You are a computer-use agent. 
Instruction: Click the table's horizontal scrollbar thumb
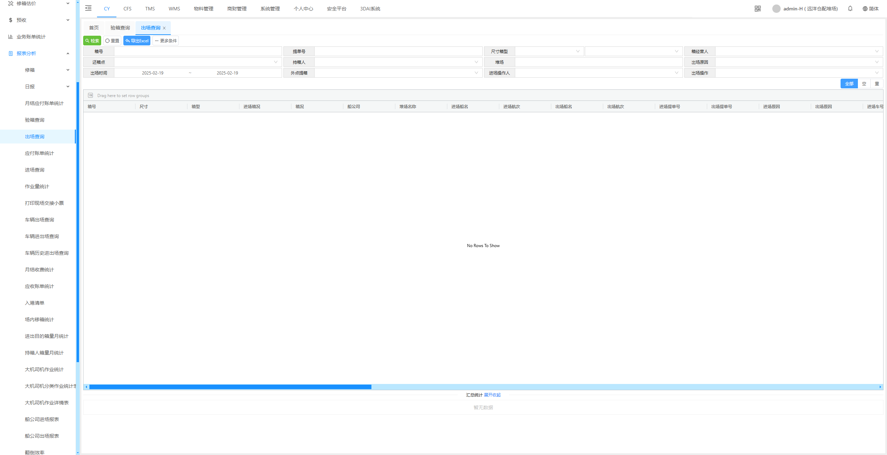230,387
